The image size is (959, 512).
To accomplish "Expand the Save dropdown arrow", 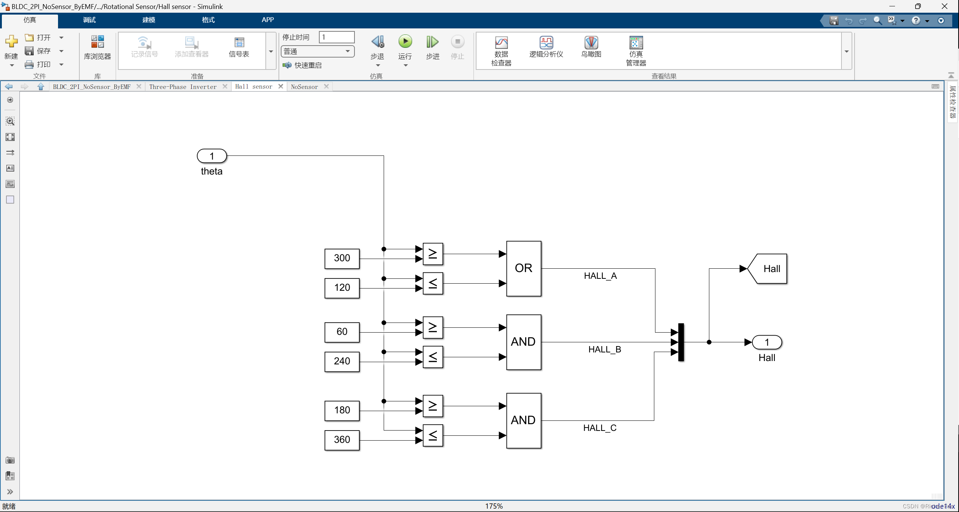I will coord(61,51).
